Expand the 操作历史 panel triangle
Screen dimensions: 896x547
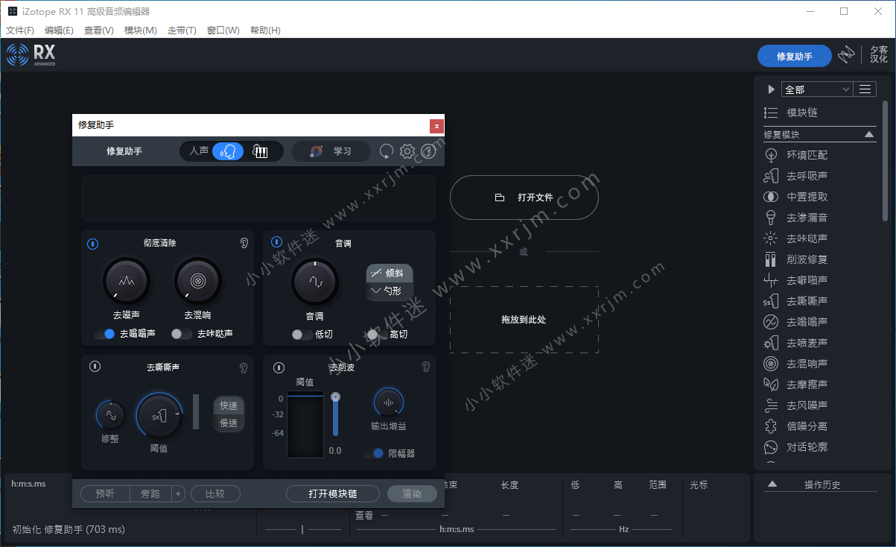point(772,484)
